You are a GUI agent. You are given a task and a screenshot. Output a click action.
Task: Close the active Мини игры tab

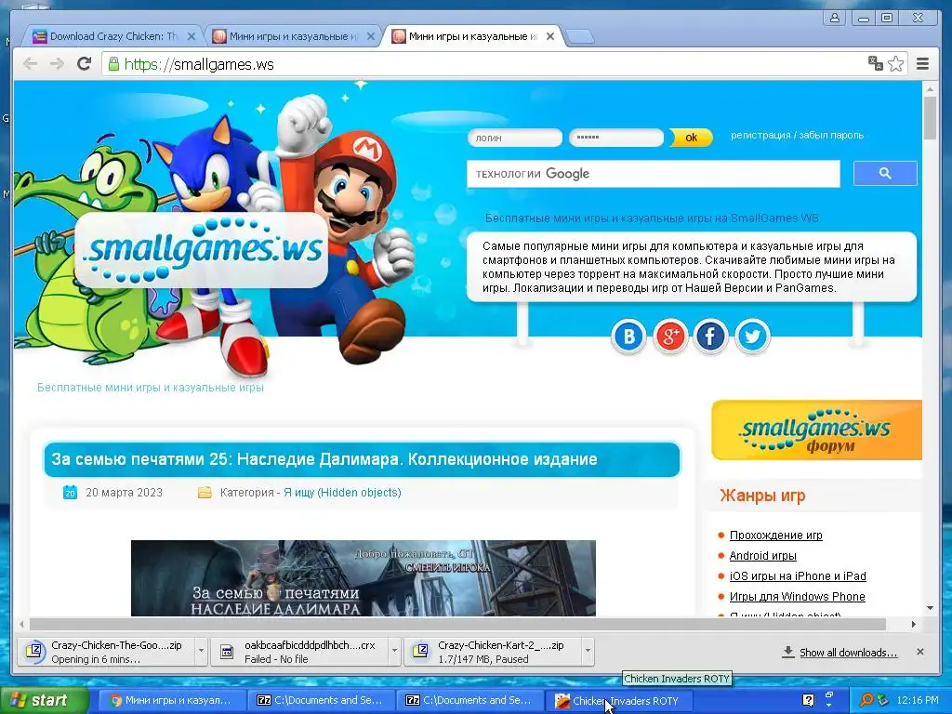pos(550,36)
